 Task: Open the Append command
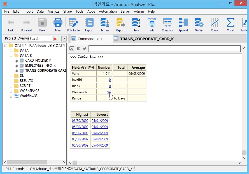click(183, 25)
